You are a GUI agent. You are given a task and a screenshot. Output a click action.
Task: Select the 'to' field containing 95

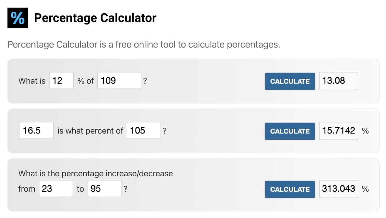[105, 189]
